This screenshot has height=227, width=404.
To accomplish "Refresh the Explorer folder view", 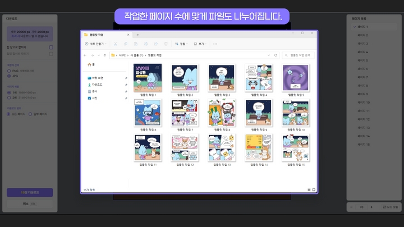I will [276, 55].
